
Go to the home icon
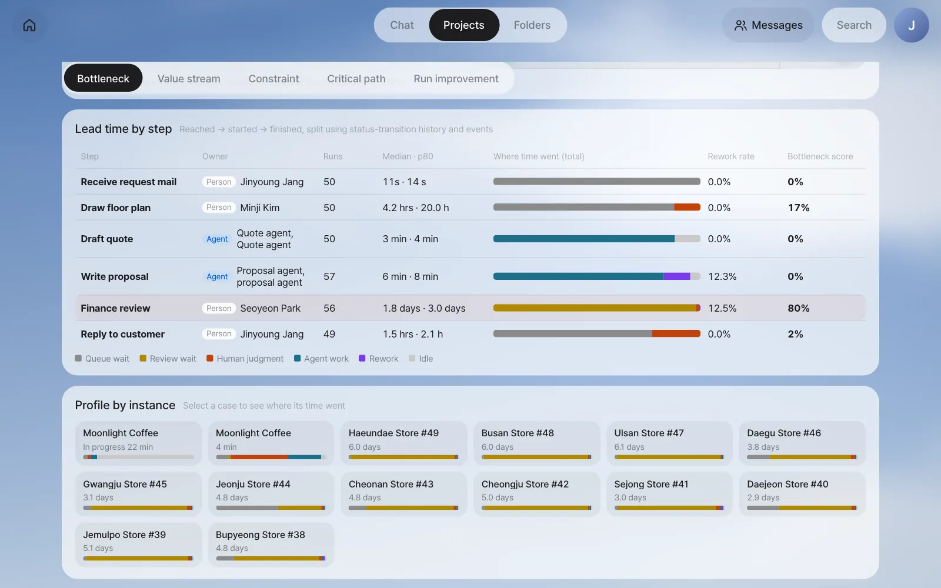[x=29, y=25]
